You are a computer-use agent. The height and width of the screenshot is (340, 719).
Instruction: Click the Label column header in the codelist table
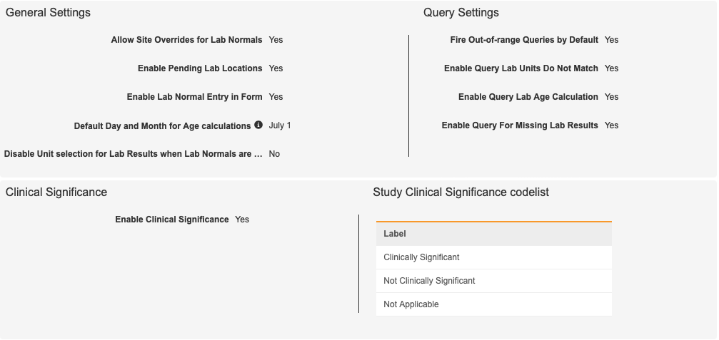395,234
